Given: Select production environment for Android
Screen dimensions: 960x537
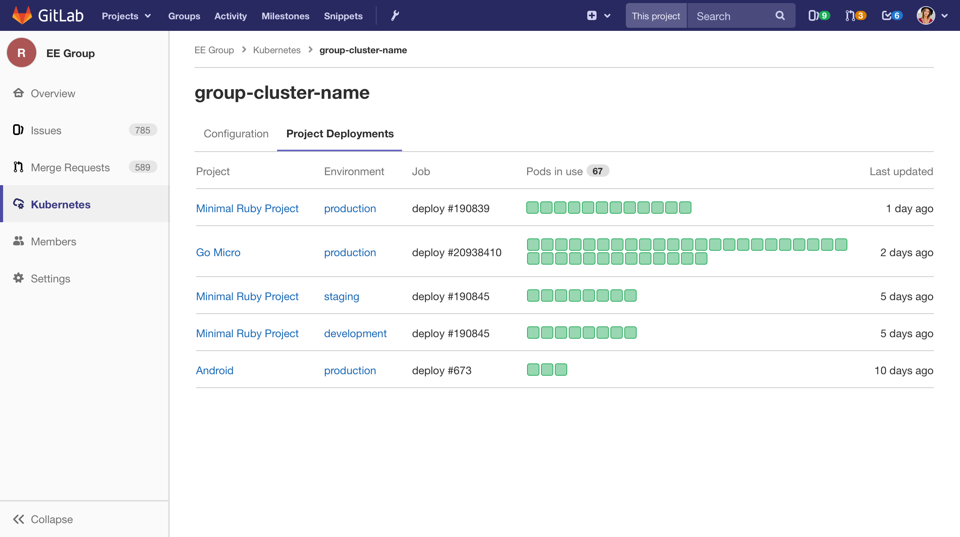Looking at the screenshot, I should tap(350, 370).
